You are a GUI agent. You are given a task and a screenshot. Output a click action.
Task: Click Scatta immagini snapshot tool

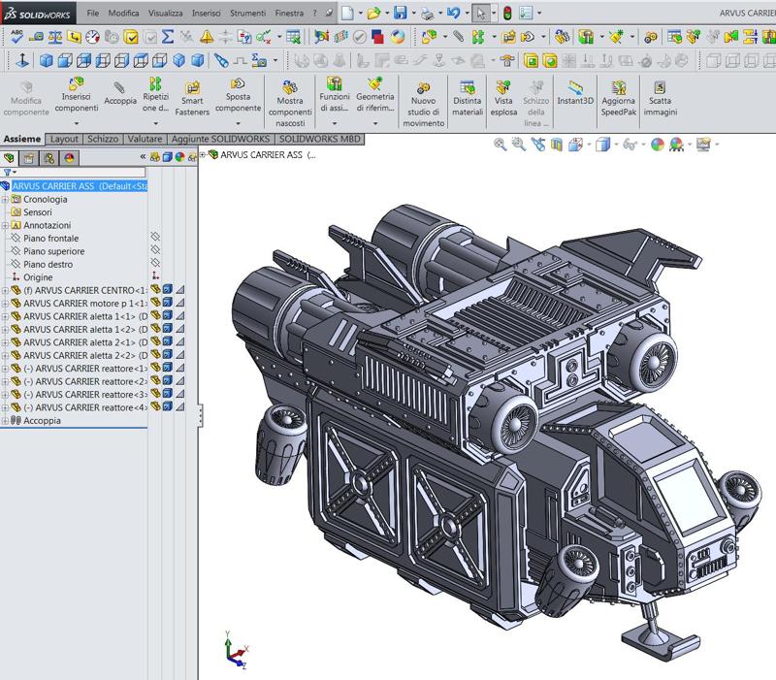click(x=661, y=96)
